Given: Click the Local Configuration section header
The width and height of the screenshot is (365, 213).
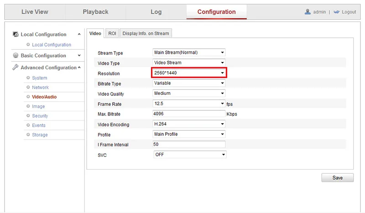Looking at the screenshot, I should point(43,34).
